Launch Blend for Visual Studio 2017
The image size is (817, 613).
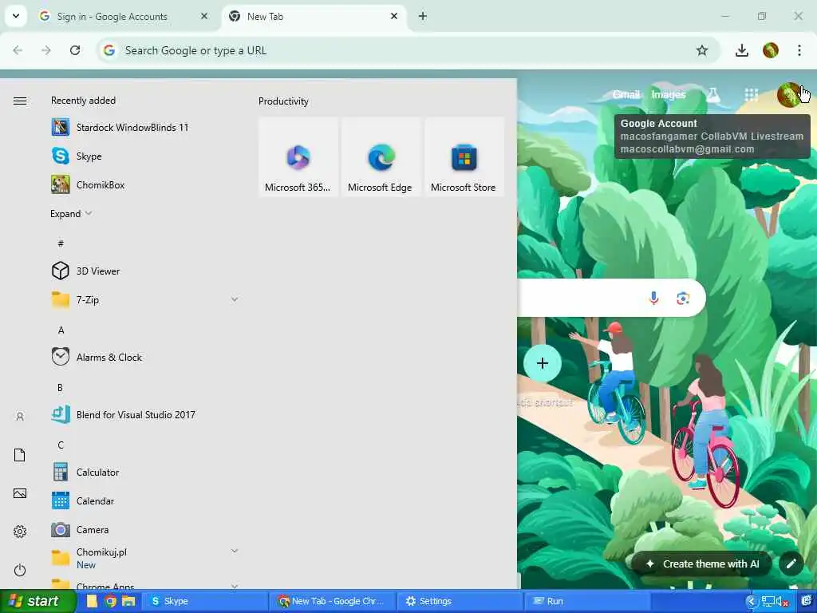click(123, 414)
